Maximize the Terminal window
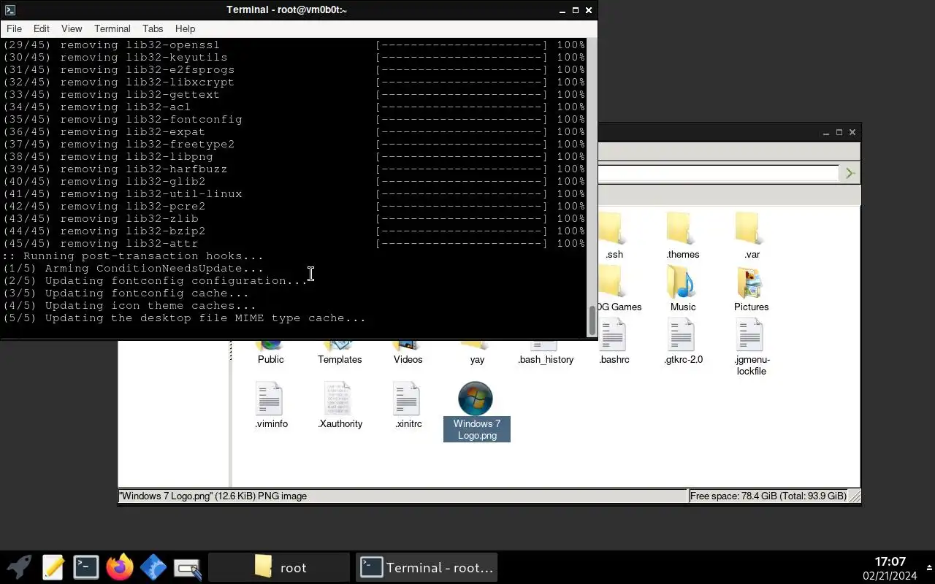The image size is (935, 584). pyautogui.click(x=575, y=10)
